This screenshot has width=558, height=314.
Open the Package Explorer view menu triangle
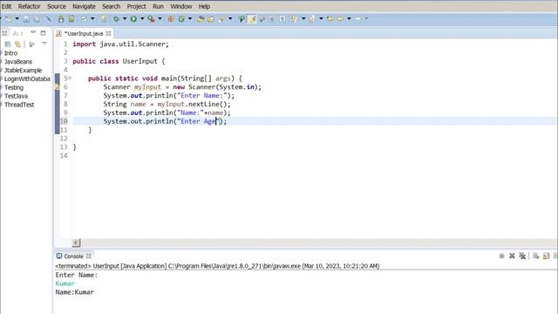click(44, 44)
